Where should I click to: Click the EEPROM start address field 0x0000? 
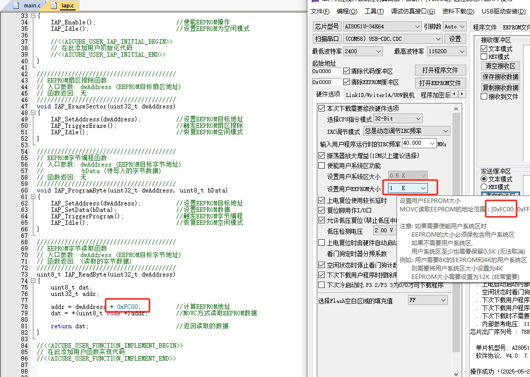click(327, 82)
